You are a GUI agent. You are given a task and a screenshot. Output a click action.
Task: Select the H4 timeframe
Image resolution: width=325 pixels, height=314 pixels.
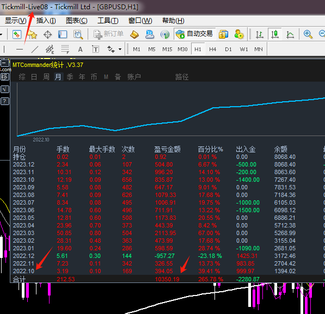tap(212, 50)
